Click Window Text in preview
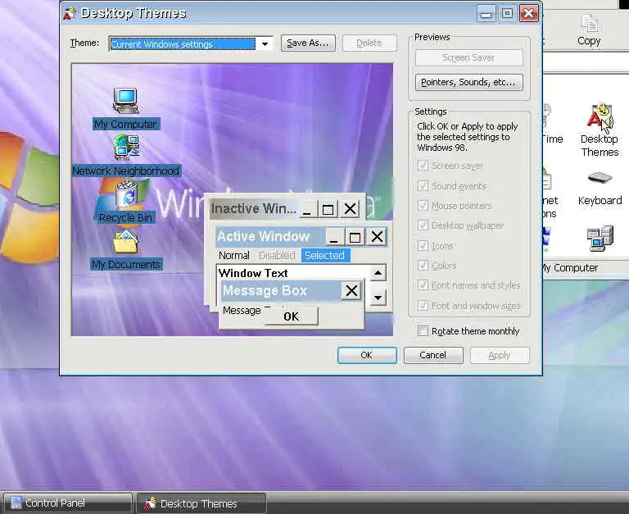Image resolution: width=629 pixels, height=514 pixels. (x=253, y=273)
